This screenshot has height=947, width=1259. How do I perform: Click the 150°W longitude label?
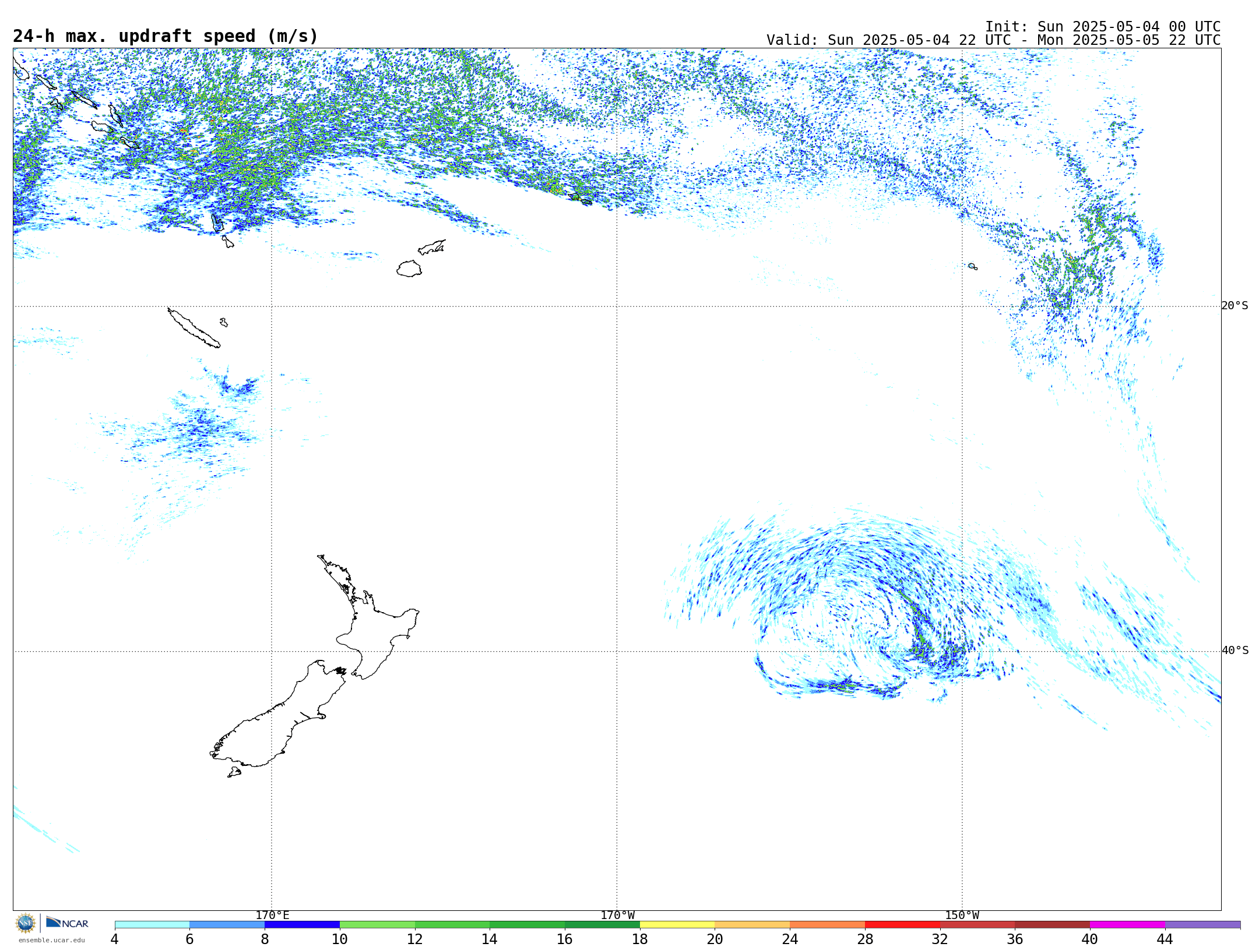pos(962,916)
